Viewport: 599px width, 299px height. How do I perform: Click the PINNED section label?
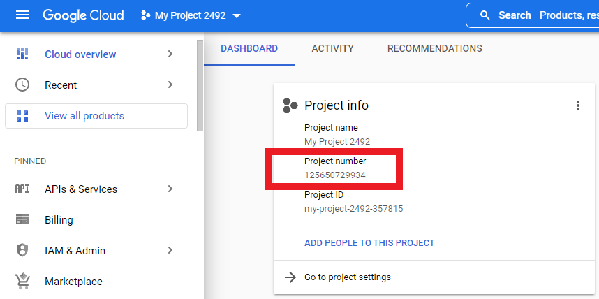pyautogui.click(x=30, y=161)
